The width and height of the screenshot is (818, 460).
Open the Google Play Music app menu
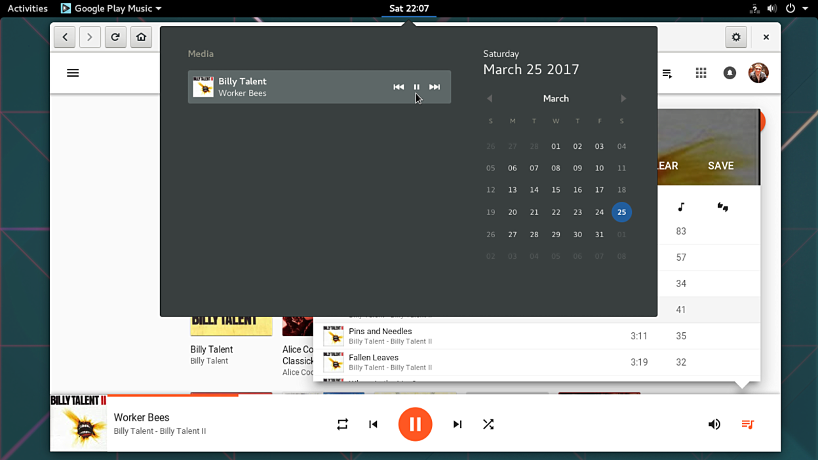point(111,9)
